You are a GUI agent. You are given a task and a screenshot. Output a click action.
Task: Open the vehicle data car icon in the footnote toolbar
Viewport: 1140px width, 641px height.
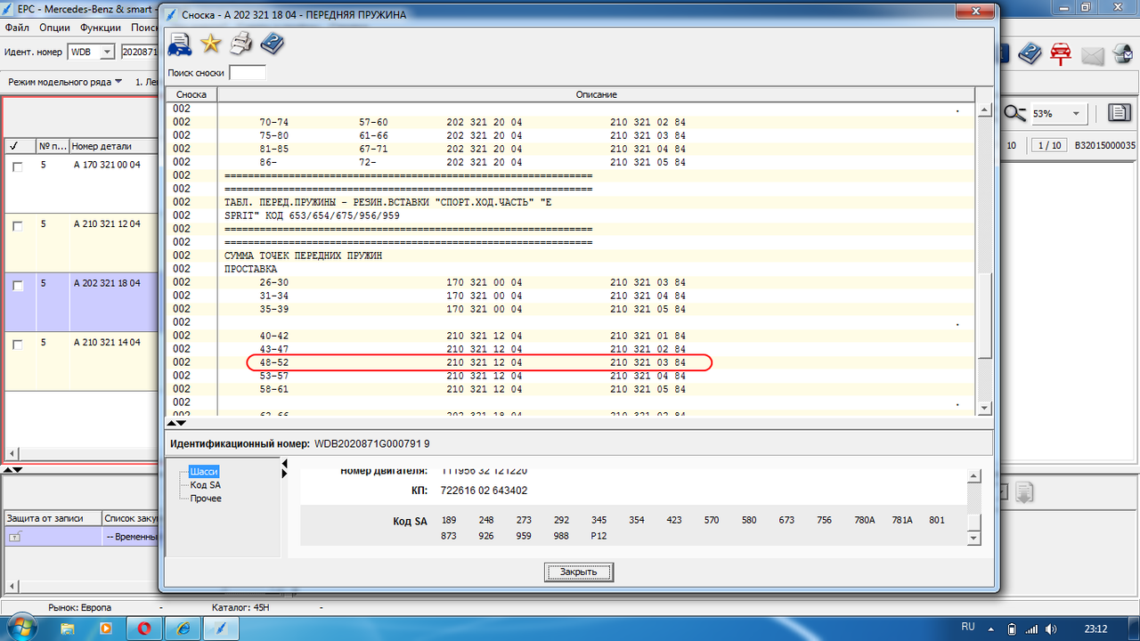click(180, 44)
